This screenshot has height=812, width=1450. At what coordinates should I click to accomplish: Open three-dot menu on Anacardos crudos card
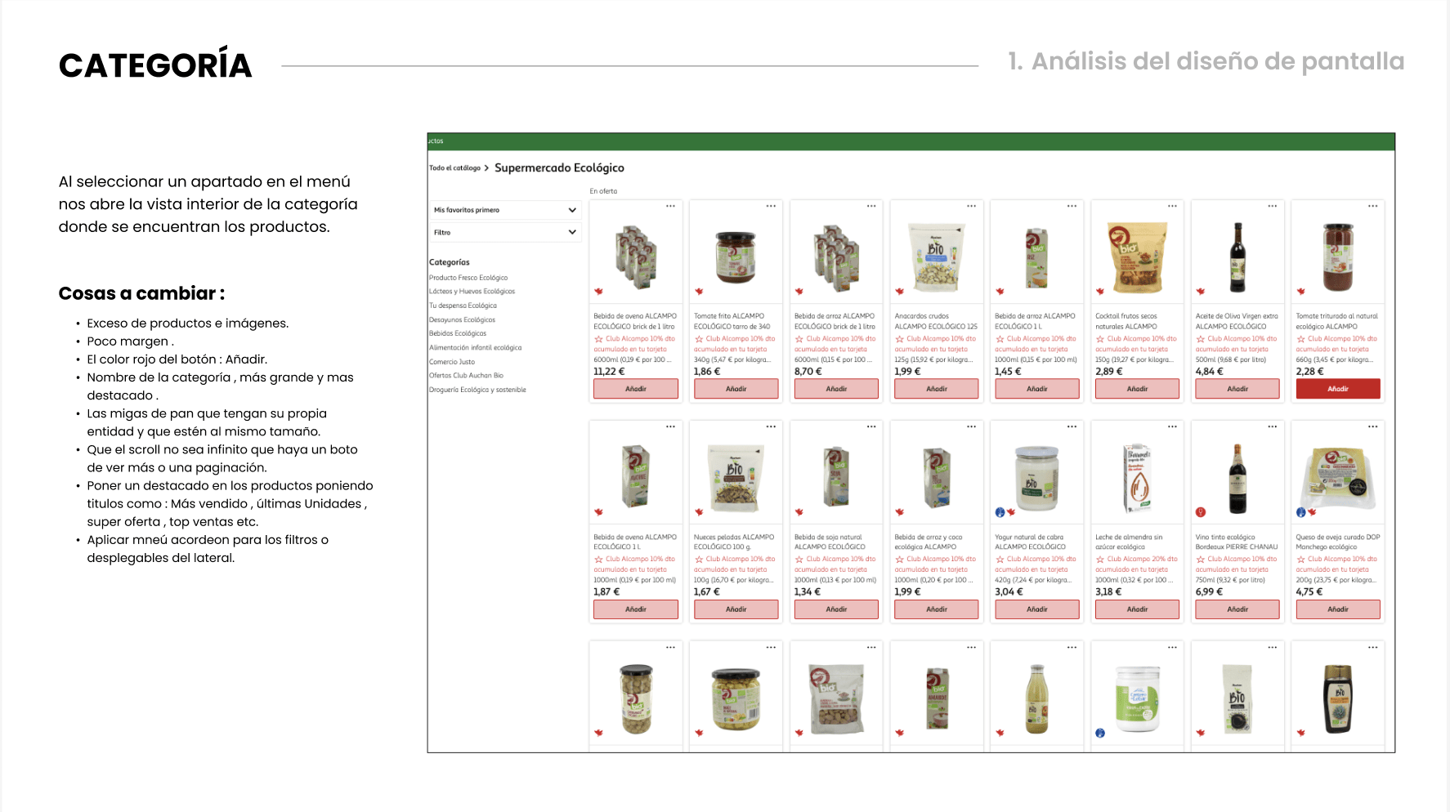pos(971,206)
